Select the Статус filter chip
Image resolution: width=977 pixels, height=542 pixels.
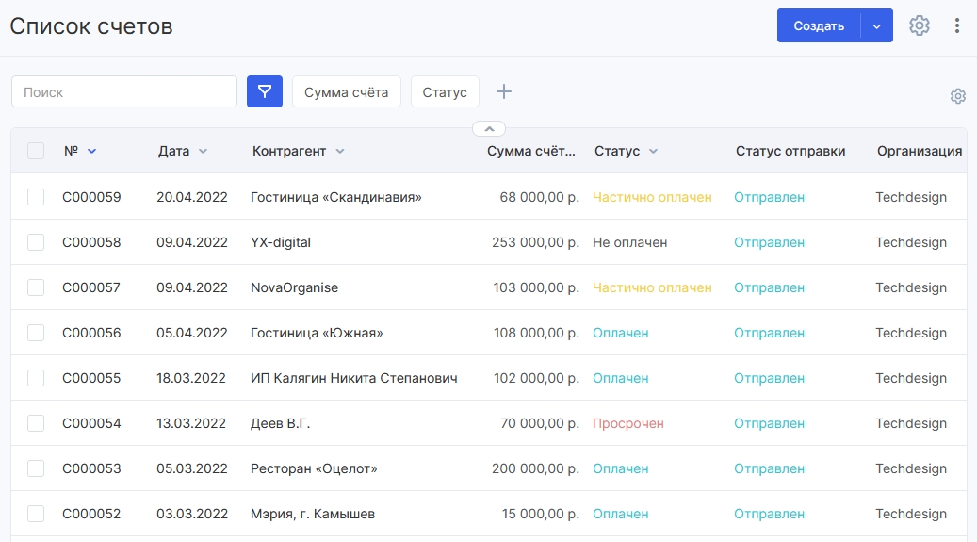tap(445, 91)
